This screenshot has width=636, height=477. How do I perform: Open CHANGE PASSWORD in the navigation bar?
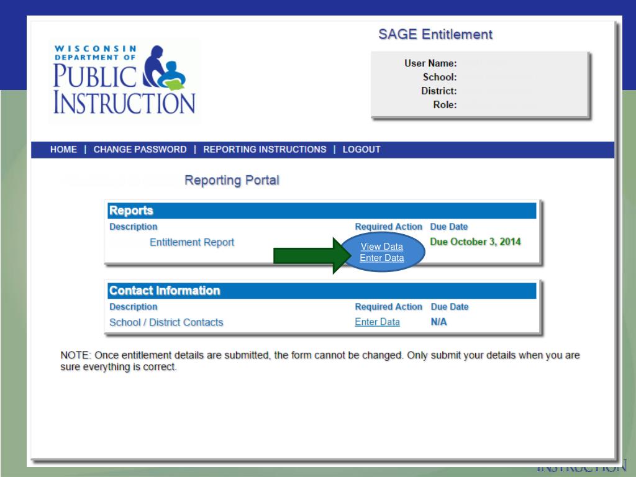click(140, 150)
